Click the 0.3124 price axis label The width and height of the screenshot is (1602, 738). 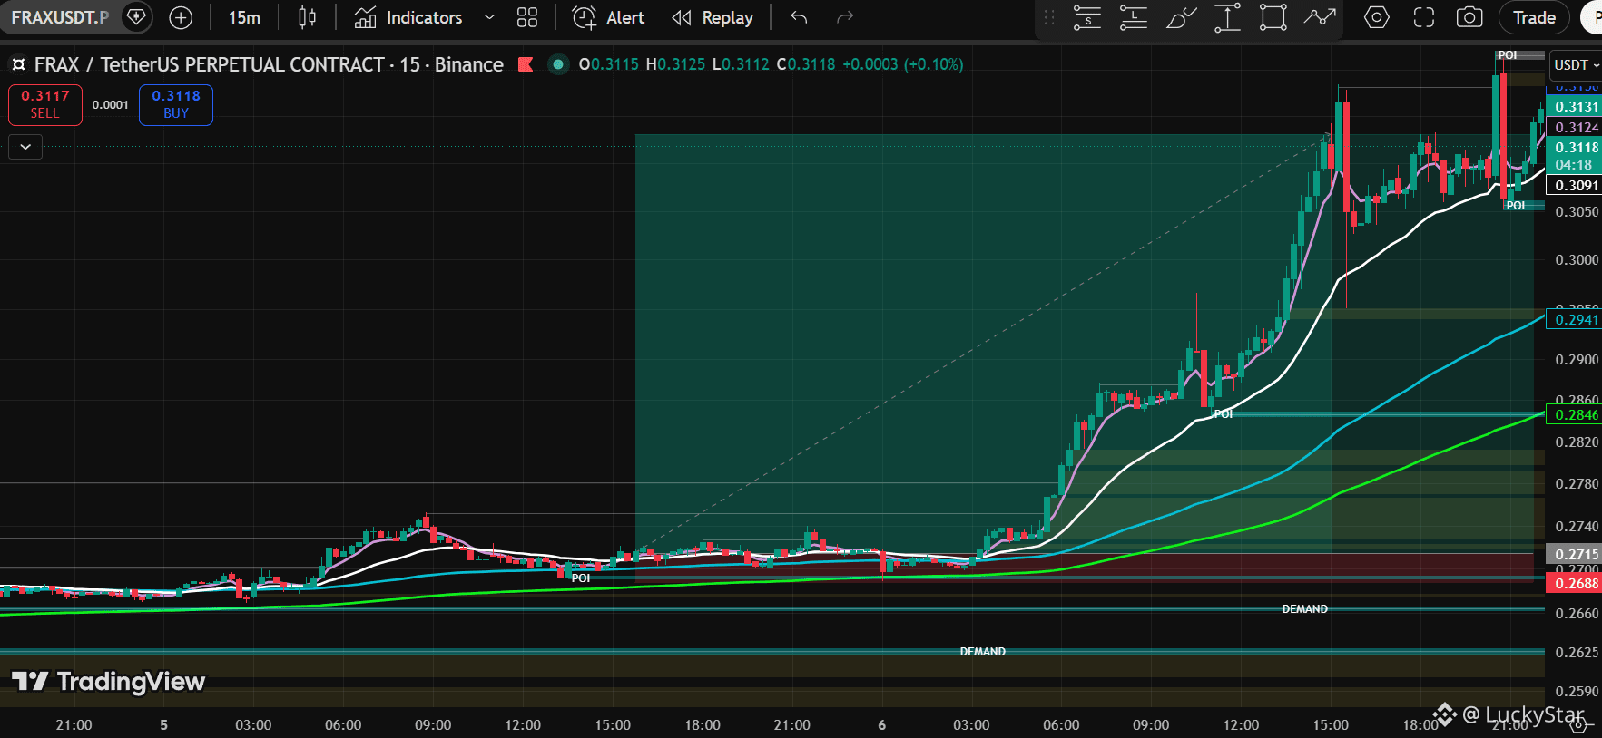point(1576,128)
